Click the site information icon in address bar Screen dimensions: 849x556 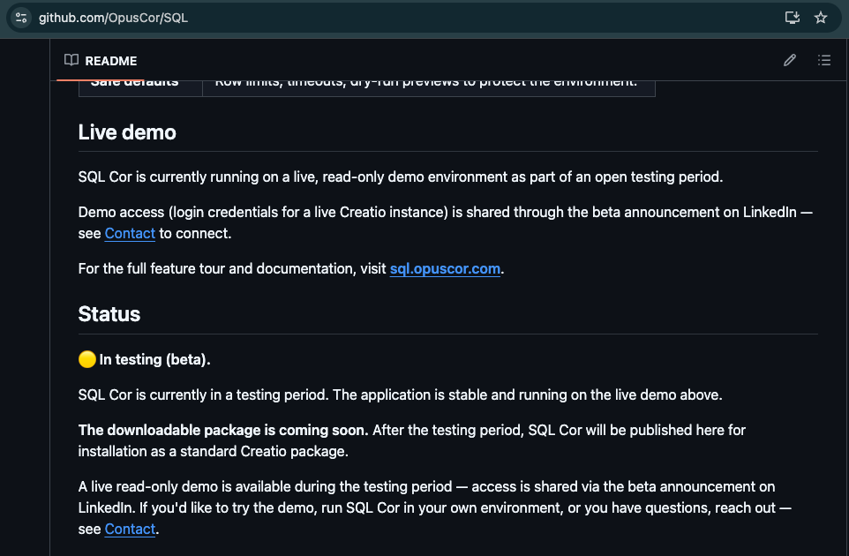[21, 18]
